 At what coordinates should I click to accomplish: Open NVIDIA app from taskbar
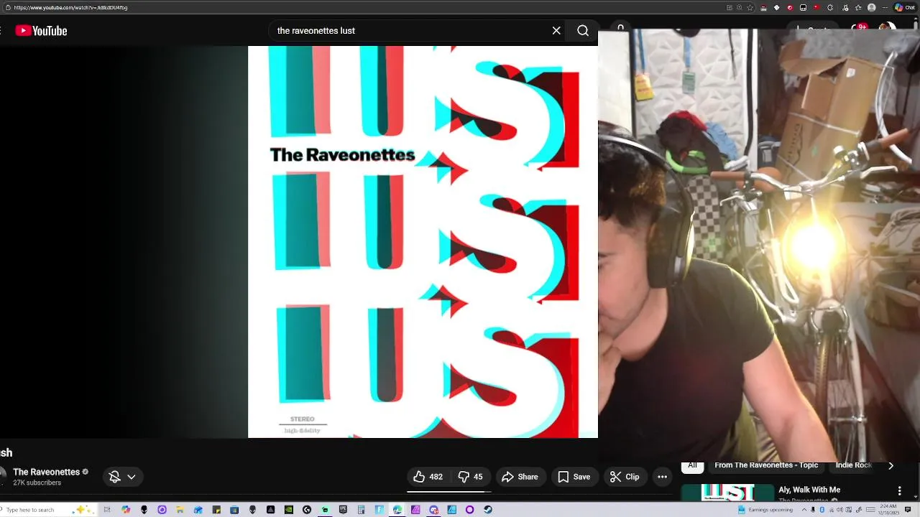(x=288, y=510)
